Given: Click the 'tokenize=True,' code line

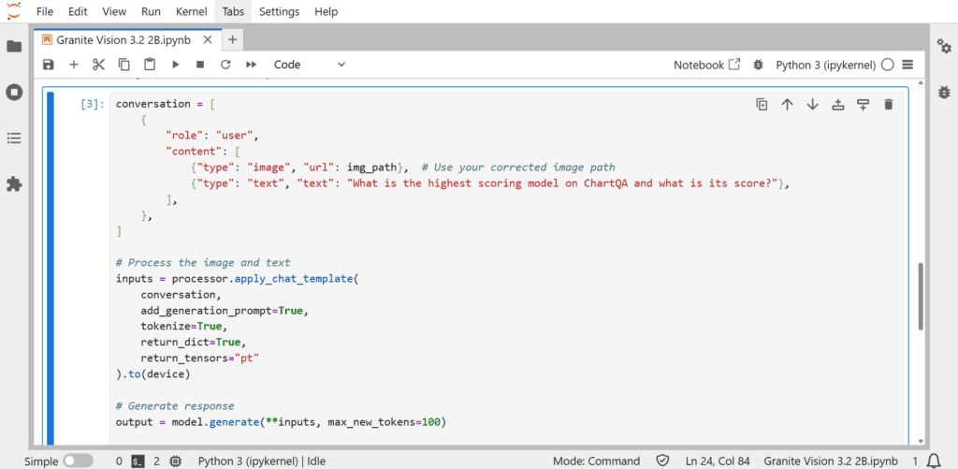Looking at the screenshot, I should click(184, 327).
